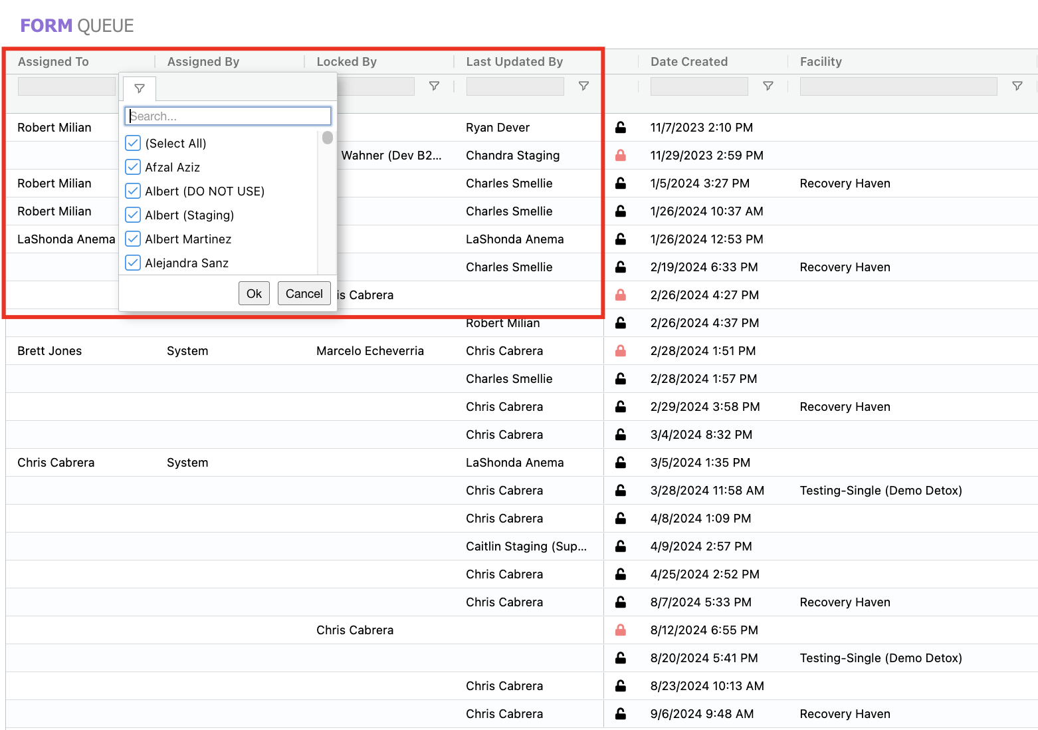Screen dimensions: 1038x730
Task: Click open padlock on 9/6/2024 9:48 AM row
Action: 620,714
